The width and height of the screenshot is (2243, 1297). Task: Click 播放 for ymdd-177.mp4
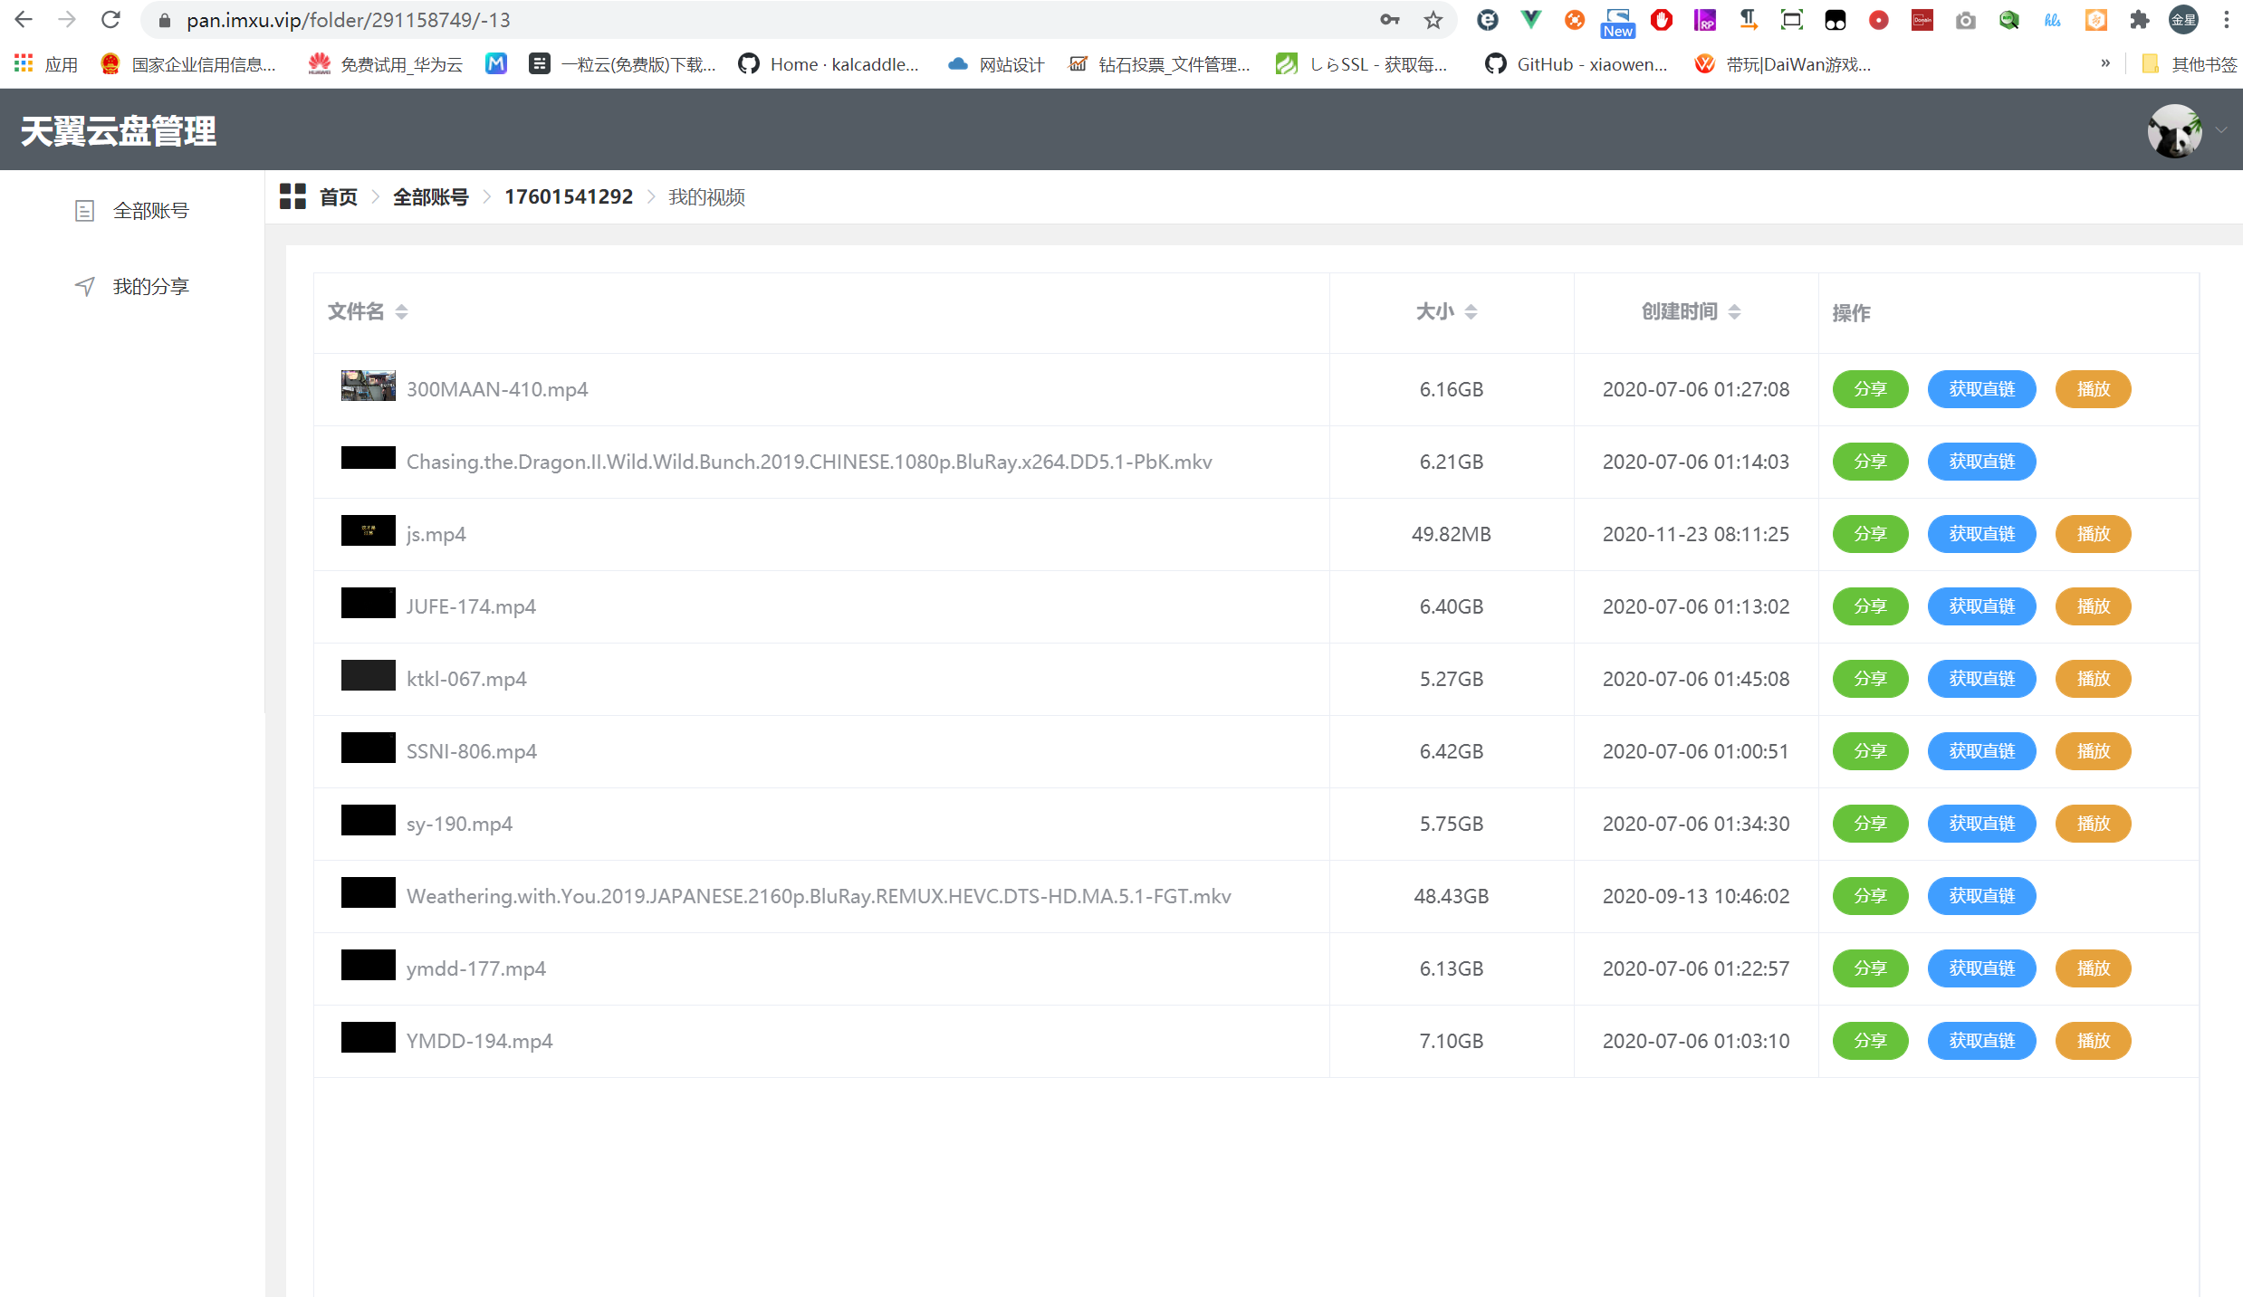2093,968
